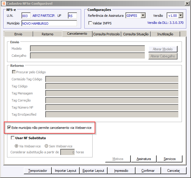Screen dimensions: 191x178
Task: Click the Importar Layout button
Action: [x=66, y=171]
